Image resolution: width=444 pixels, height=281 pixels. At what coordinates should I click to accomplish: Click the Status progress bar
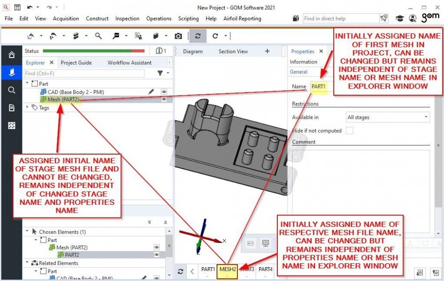click(94, 51)
